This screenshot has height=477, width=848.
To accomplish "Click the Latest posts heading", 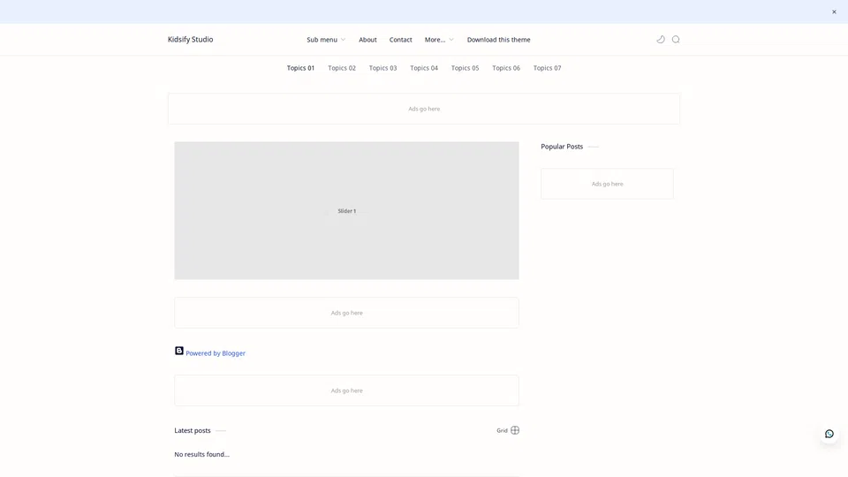I will (x=193, y=430).
